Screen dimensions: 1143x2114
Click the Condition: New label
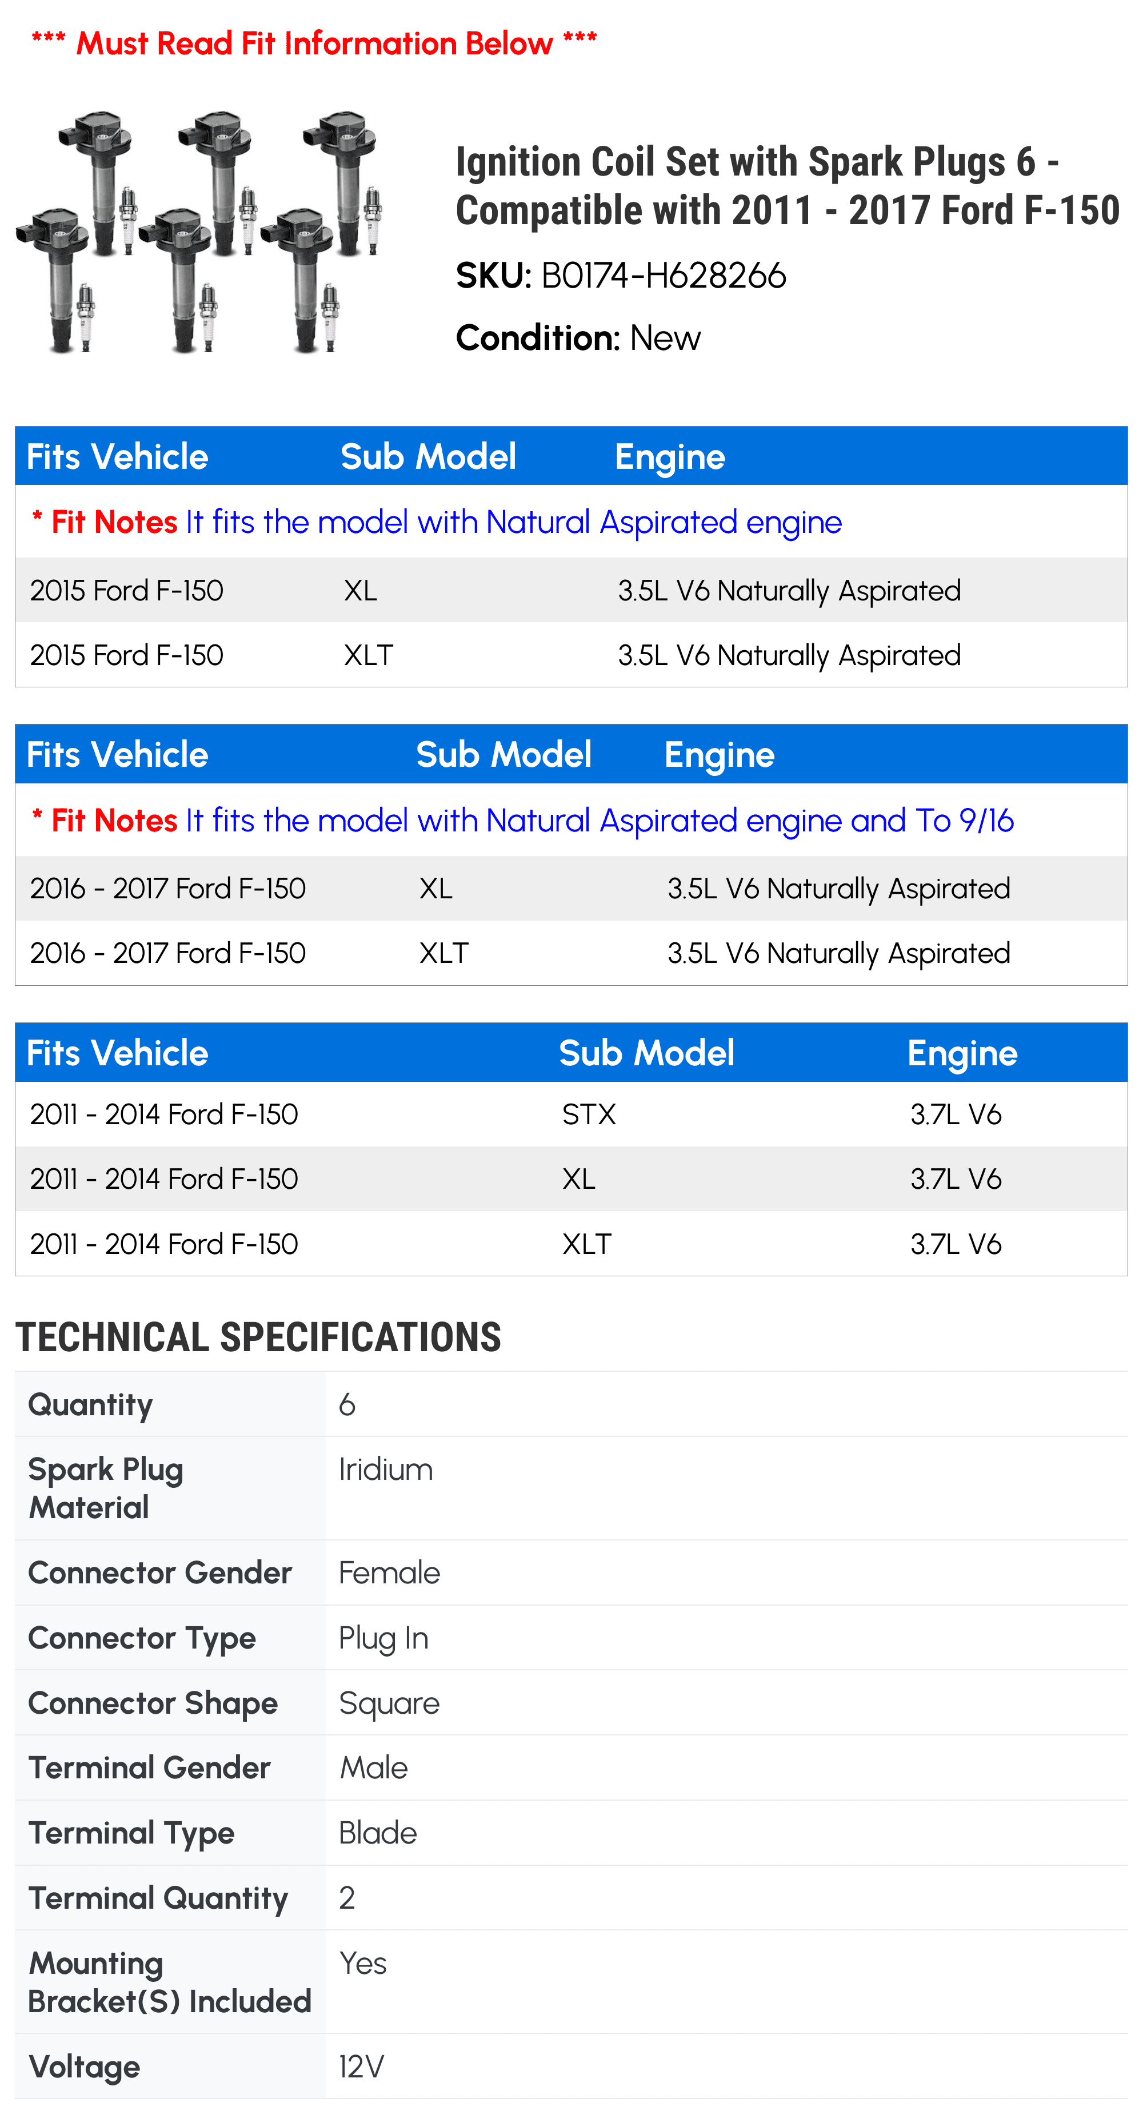tap(578, 338)
